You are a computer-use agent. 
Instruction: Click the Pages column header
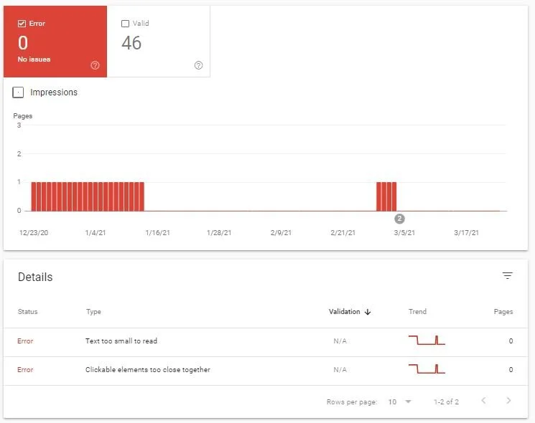pos(503,312)
